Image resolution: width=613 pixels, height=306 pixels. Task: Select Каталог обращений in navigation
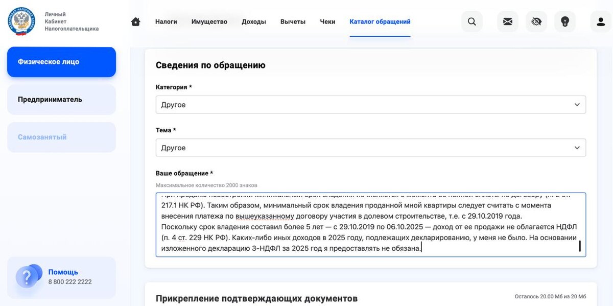coord(380,21)
